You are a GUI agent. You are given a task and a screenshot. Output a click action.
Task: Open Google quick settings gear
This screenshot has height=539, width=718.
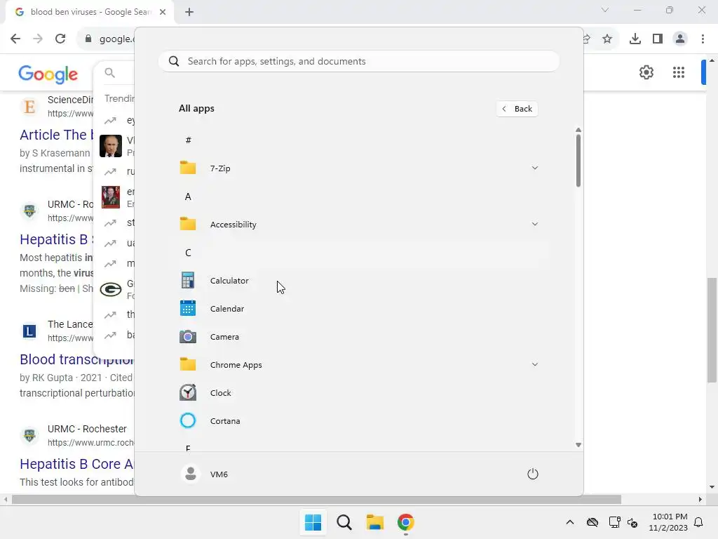coord(646,72)
